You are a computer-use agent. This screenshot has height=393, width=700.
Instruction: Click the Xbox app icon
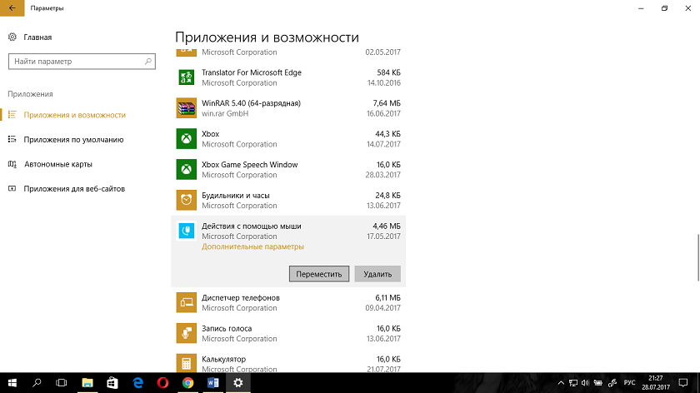click(186, 139)
